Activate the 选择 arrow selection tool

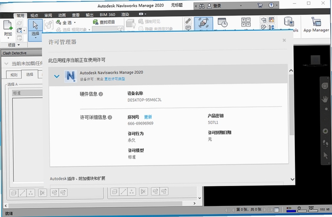click(35, 25)
